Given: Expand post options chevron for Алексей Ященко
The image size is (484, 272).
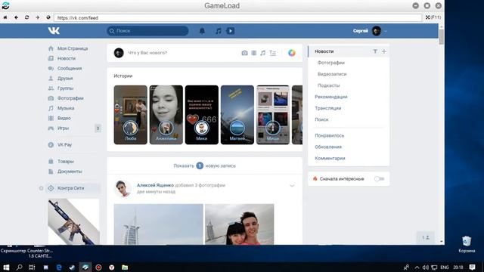Looking at the screenshot, I should [292, 186].
